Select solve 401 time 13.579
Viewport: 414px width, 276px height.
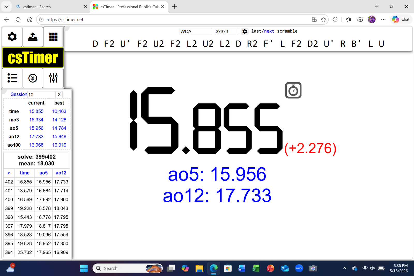tap(25, 191)
